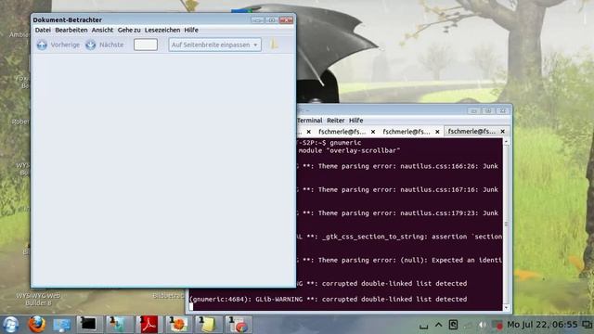The image size is (594, 334).
Task: Click the 'gnumeric' command text in terminal
Action: pyautogui.click(x=345, y=143)
